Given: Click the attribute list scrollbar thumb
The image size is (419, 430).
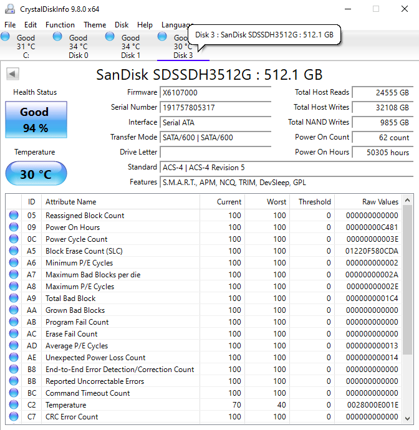Looking at the screenshot, I should (408, 280).
